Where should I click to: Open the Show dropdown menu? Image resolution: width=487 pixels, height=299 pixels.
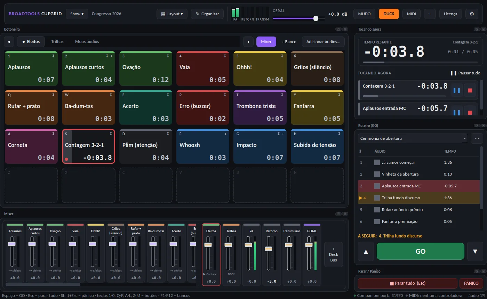[77, 14]
